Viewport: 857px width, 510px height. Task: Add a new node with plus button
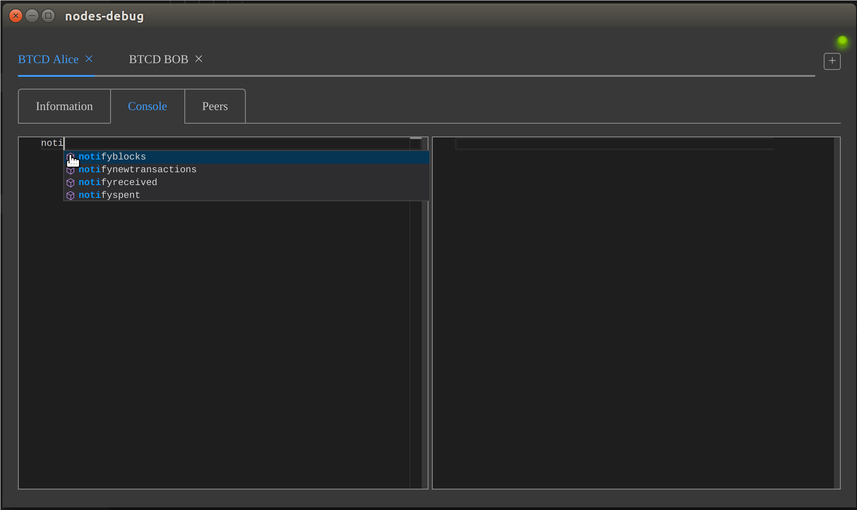click(x=831, y=61)
